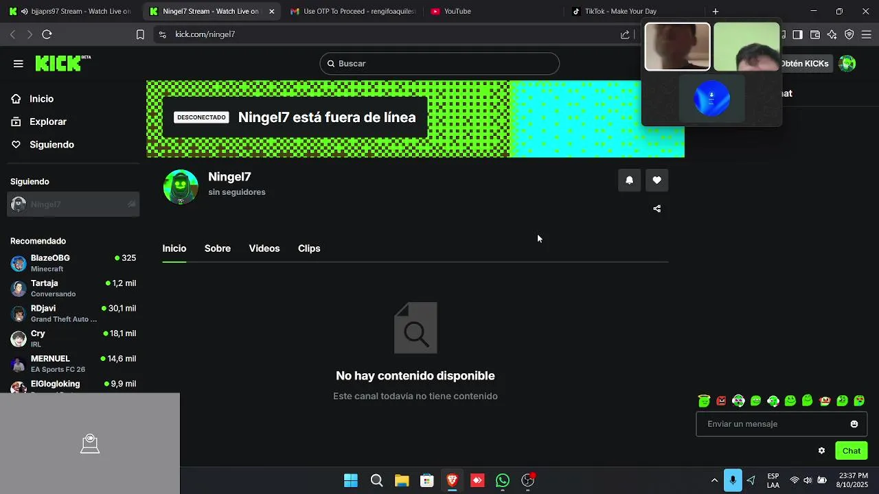Click the ESP LAA language indicator
The image size is (879, 494).
click(x=773, y=480)
